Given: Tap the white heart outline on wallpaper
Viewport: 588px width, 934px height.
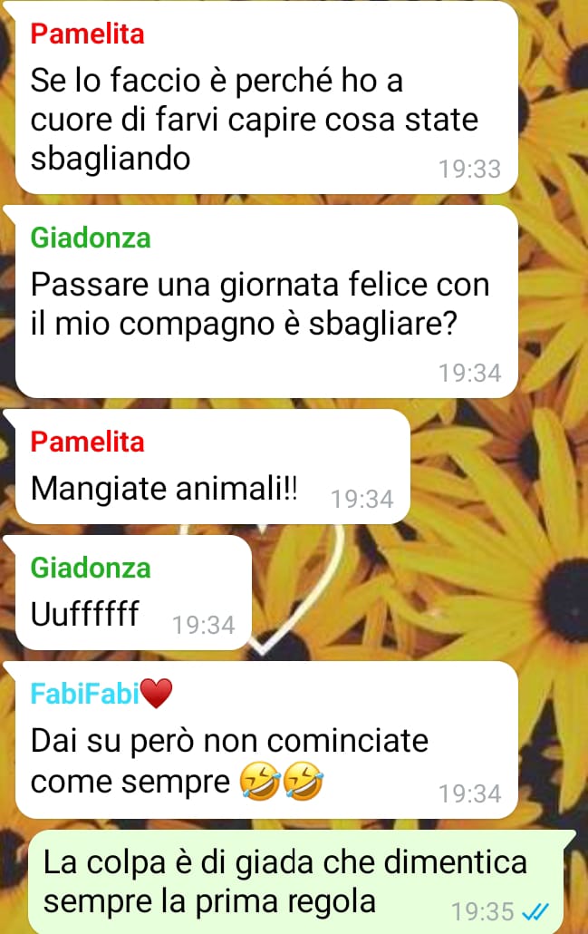Looking at the screenshot, I should [297, 596].
